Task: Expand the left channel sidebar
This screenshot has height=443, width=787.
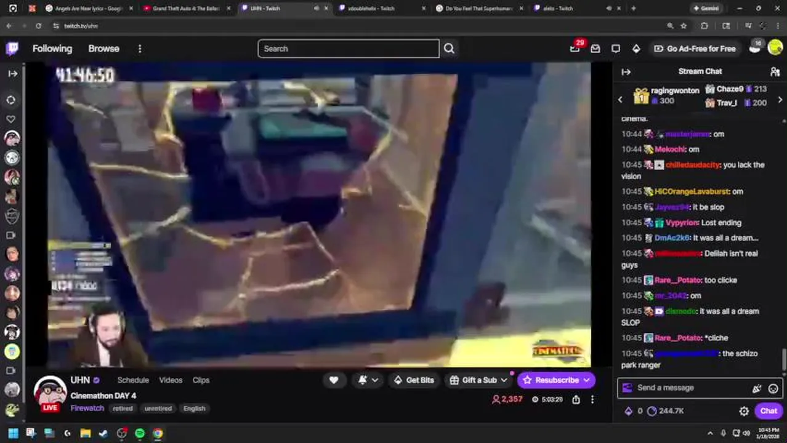Action: 12,73
